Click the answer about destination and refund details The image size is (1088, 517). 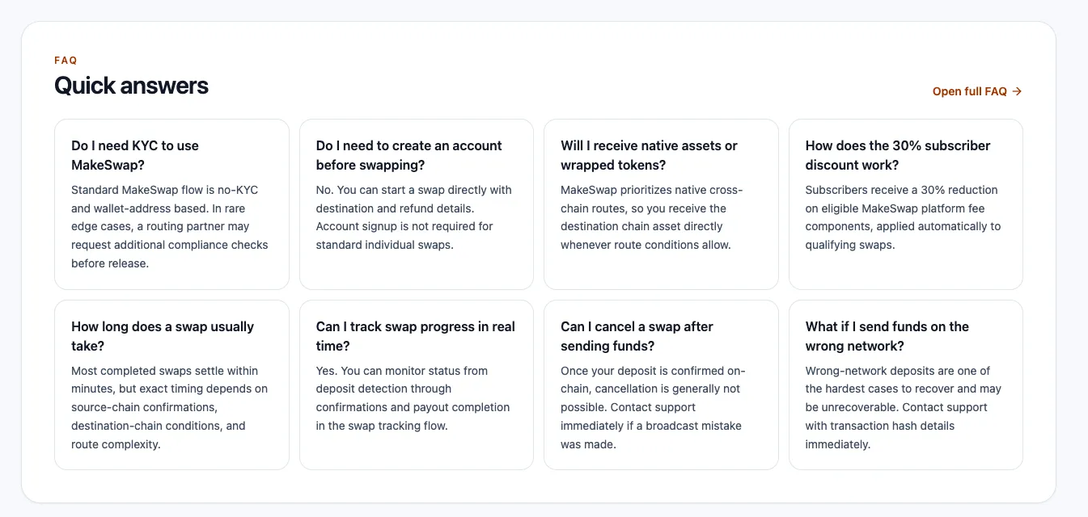[x=414, y=217]
